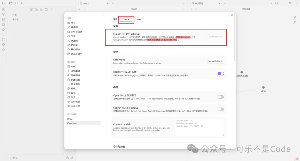Click the Claude CLI 路径 input field
The width and height of the screenshot is (300, 161).
coord(216,37)
